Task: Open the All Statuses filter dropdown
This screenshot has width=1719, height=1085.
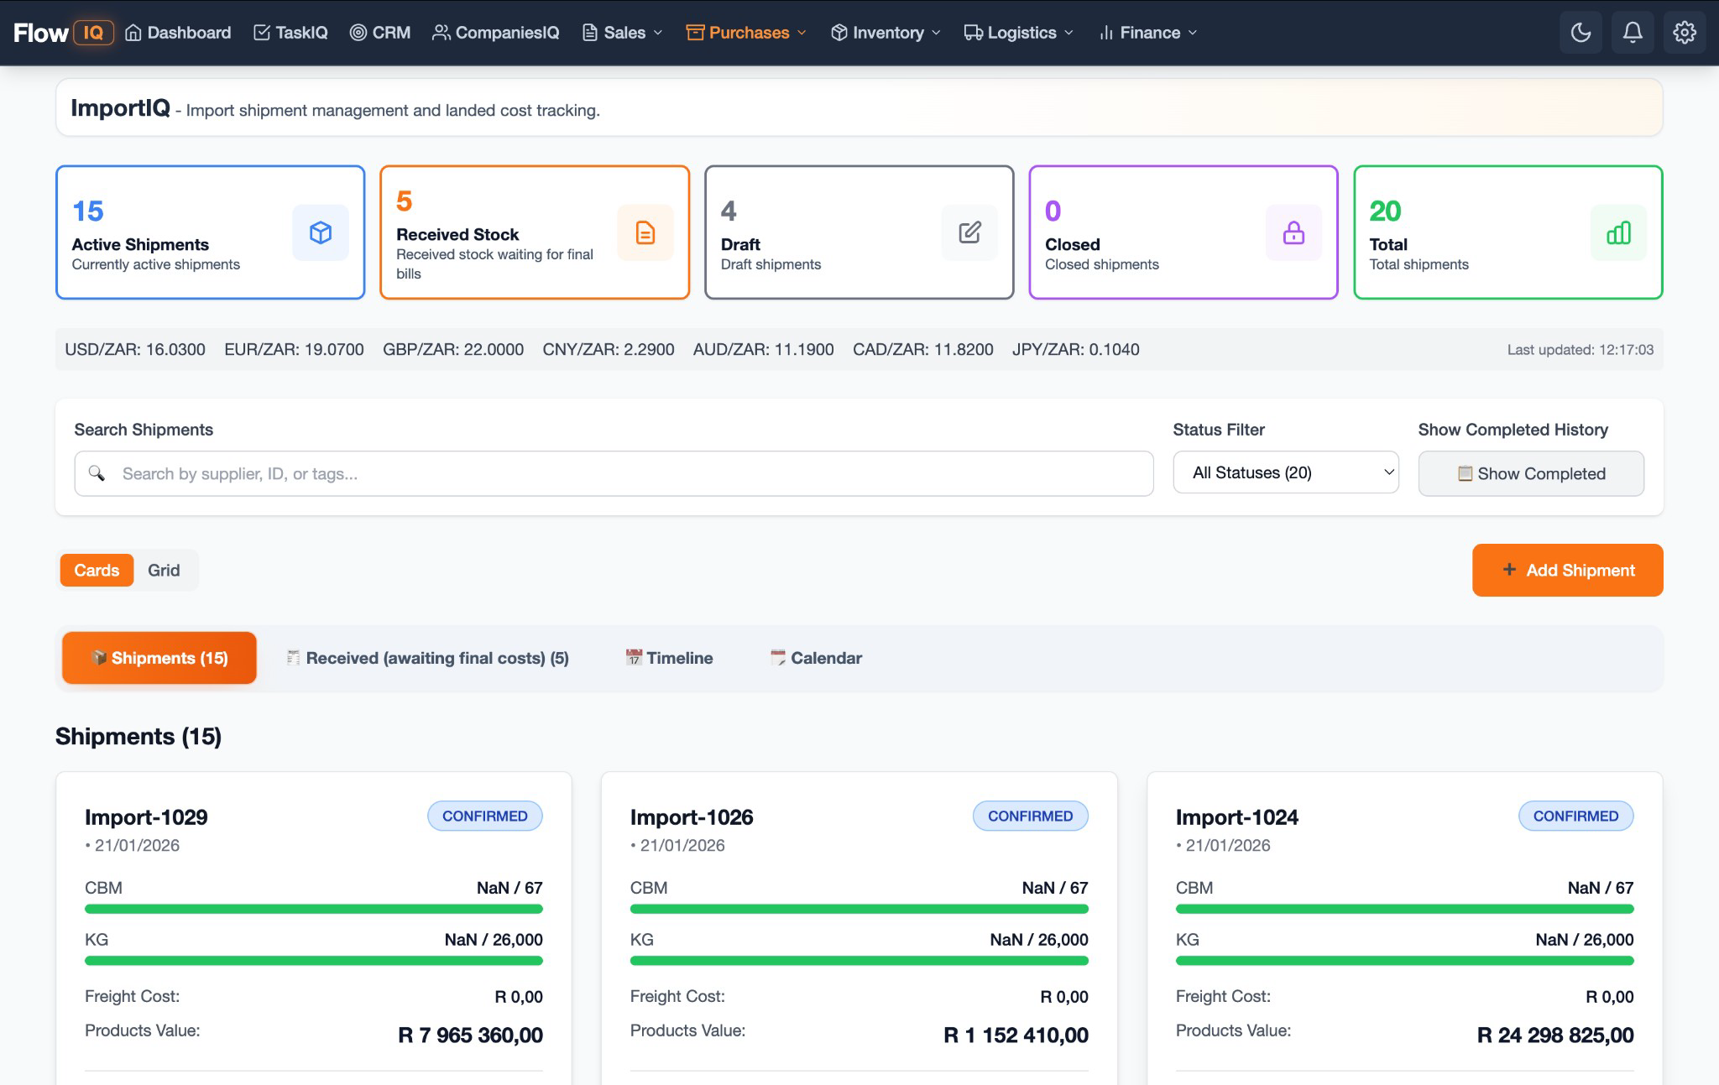Action: tap(1286, 472)
